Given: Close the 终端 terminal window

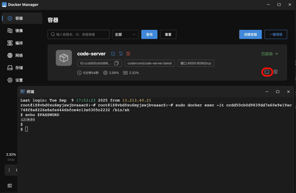Looking at the screenshot, I should (288, 92).
